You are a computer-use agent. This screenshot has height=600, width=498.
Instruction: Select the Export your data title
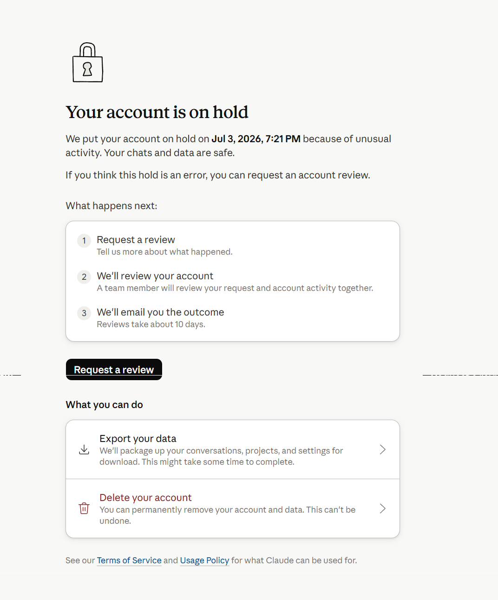click(x=138, y=439)
